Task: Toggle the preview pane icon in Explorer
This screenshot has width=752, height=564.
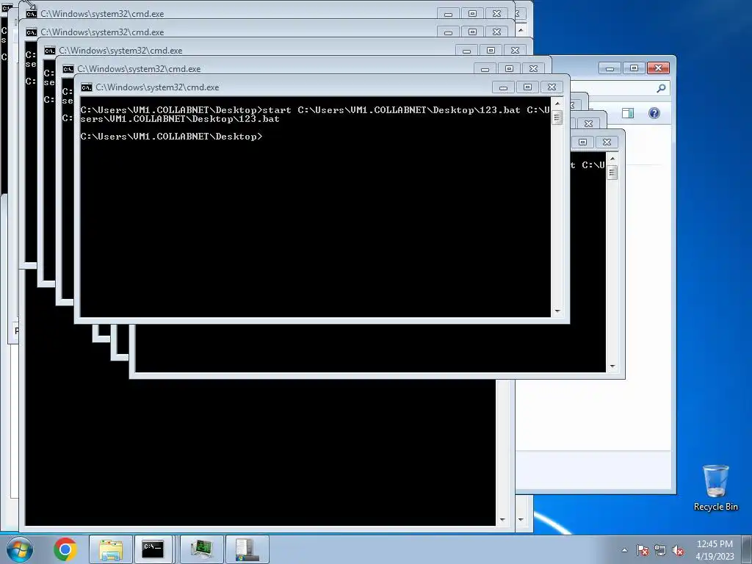Action: click(x=627, y=113)
